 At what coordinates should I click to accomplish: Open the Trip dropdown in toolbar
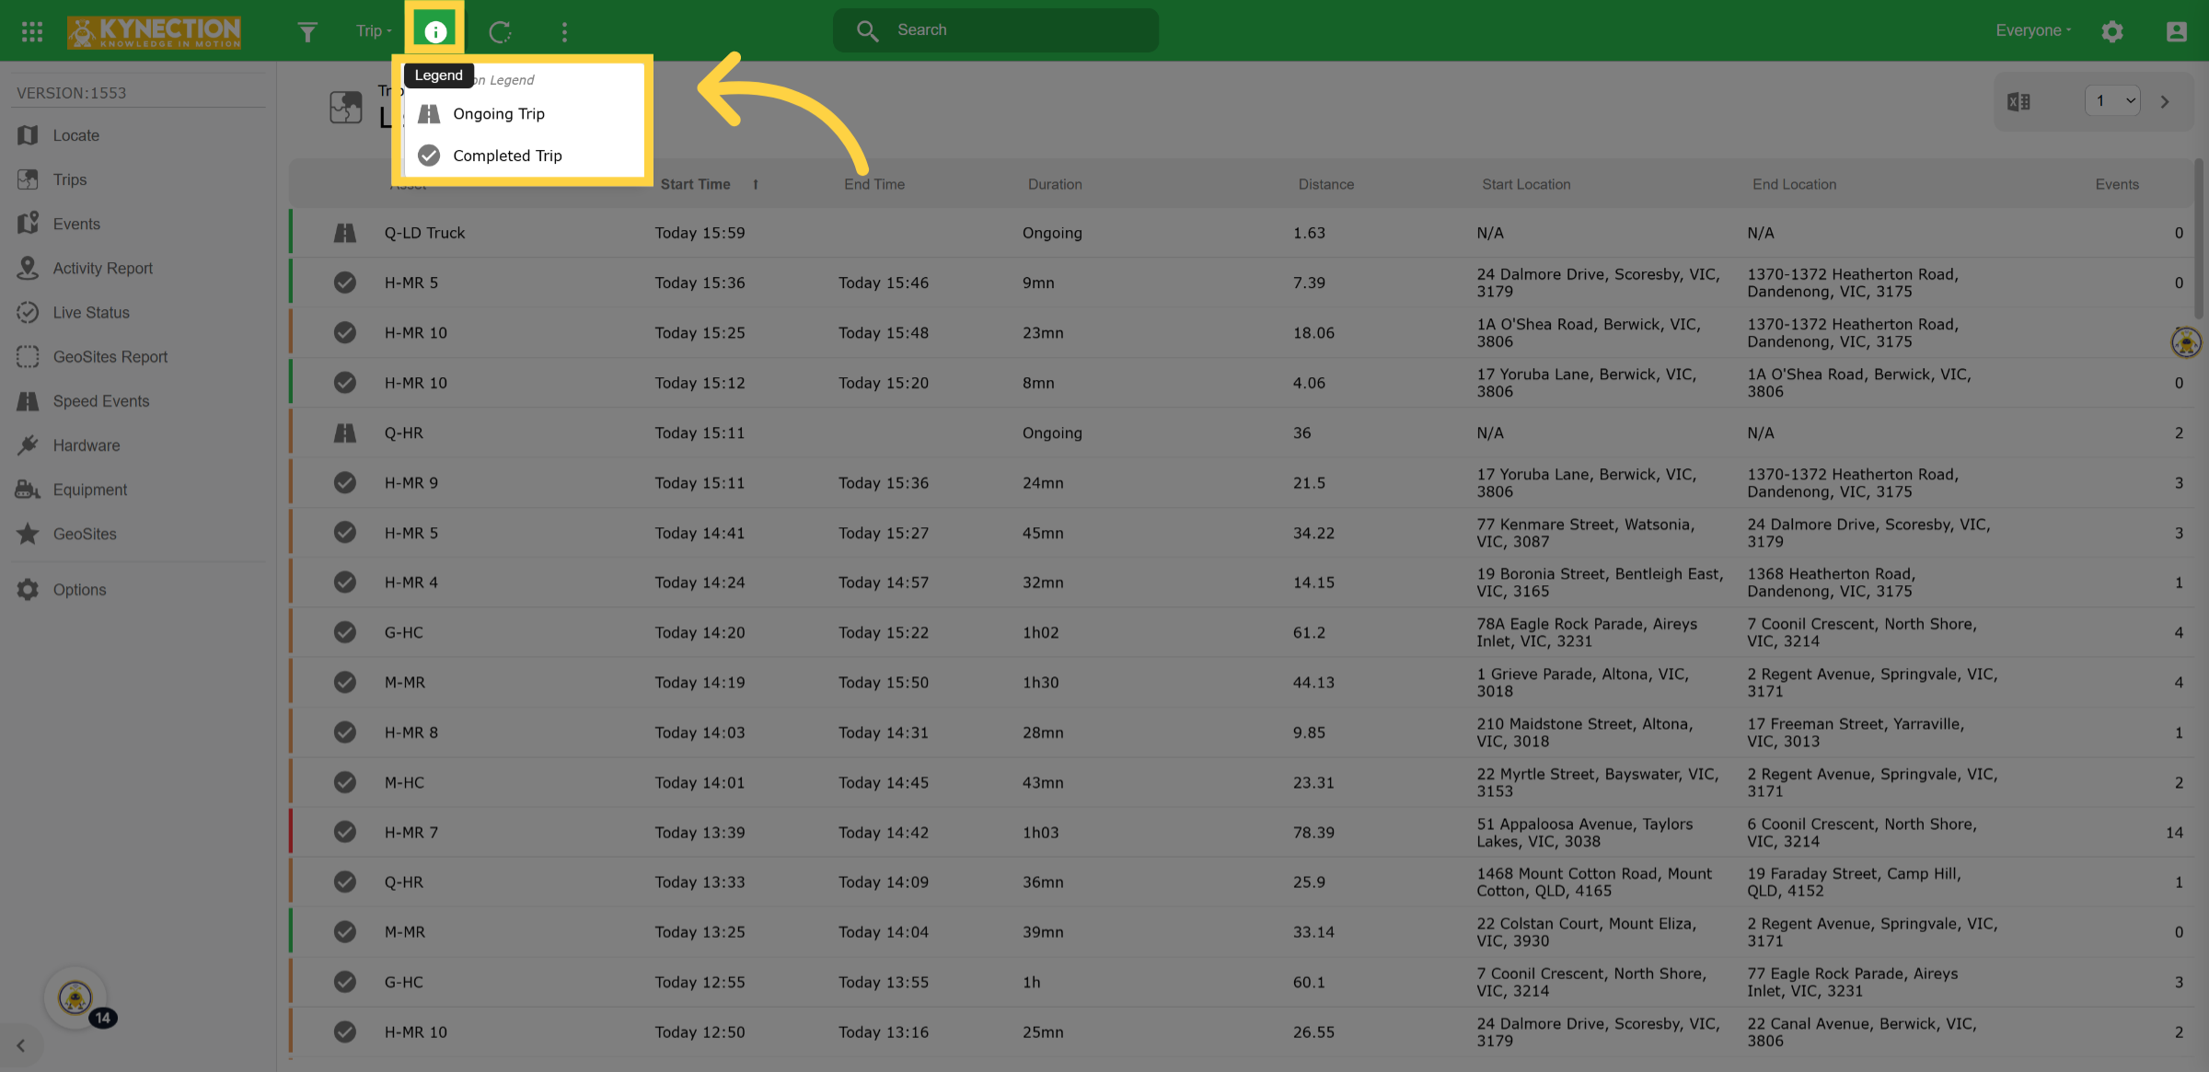[x=374, y=30]
